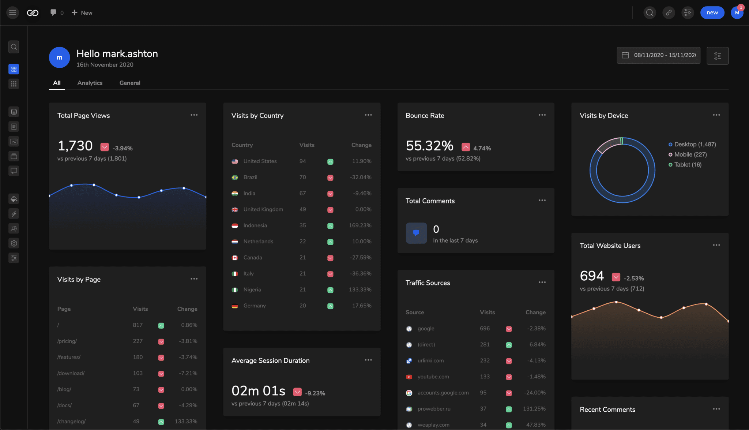Screen dimensions: 749x430
Task: Open the dashboard filter sliders beside the date picker
Action: (x=717, y=55)
